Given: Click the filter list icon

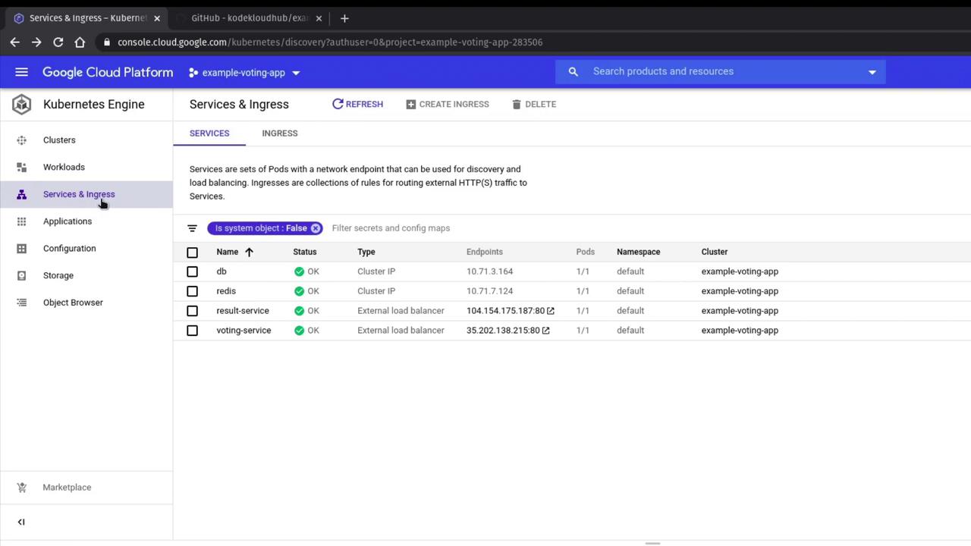Looking at the screenshot, I should [x=192, y=228].
